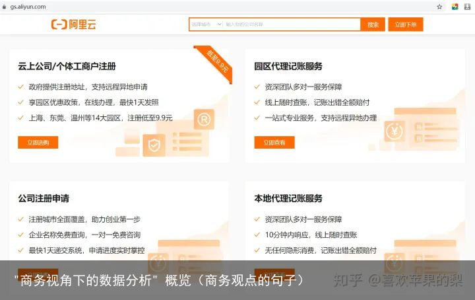The height and width of the screenshot is (300, 475).
Task: Click the site lock icon in address bar
Action: click(4, 7)
